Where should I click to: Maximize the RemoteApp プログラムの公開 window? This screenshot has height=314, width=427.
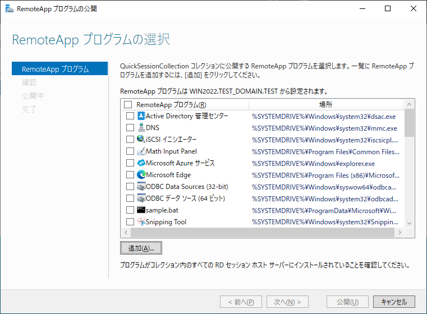coord(388,9)
